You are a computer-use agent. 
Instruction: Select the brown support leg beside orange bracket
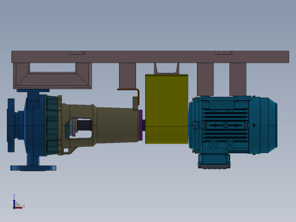tap(128, 76)
